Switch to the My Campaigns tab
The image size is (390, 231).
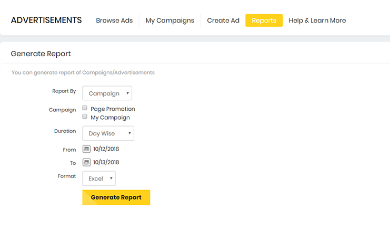click(169, 20)
